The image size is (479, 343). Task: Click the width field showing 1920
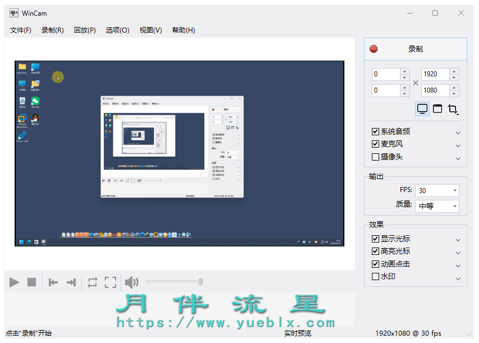435,74
